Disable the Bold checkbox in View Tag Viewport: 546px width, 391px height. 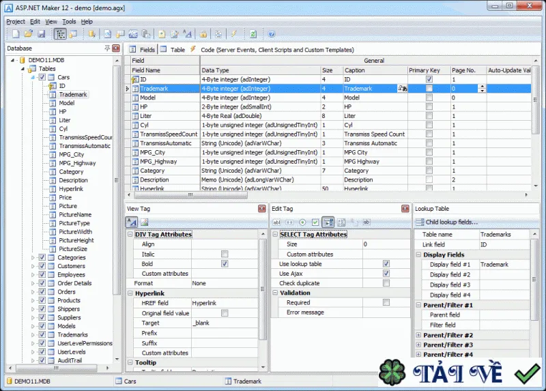click(225, 263)
